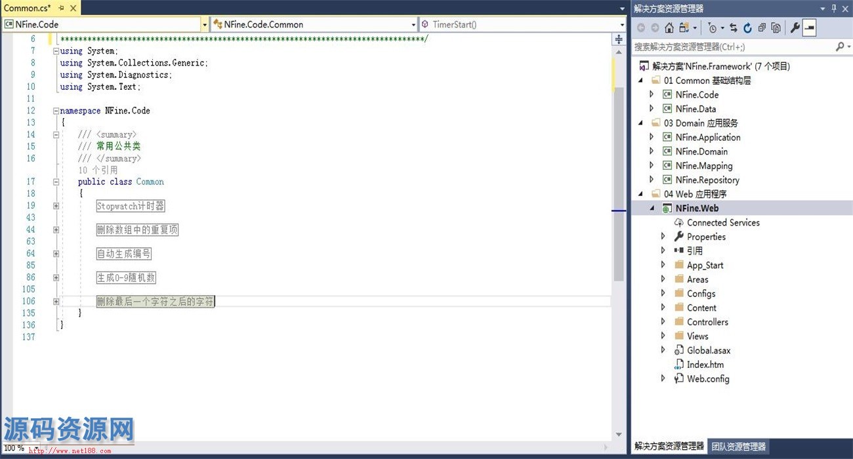853x459 pixels.
Task: Click the Home icon in Solution Explorer
Action: point(669,28)
